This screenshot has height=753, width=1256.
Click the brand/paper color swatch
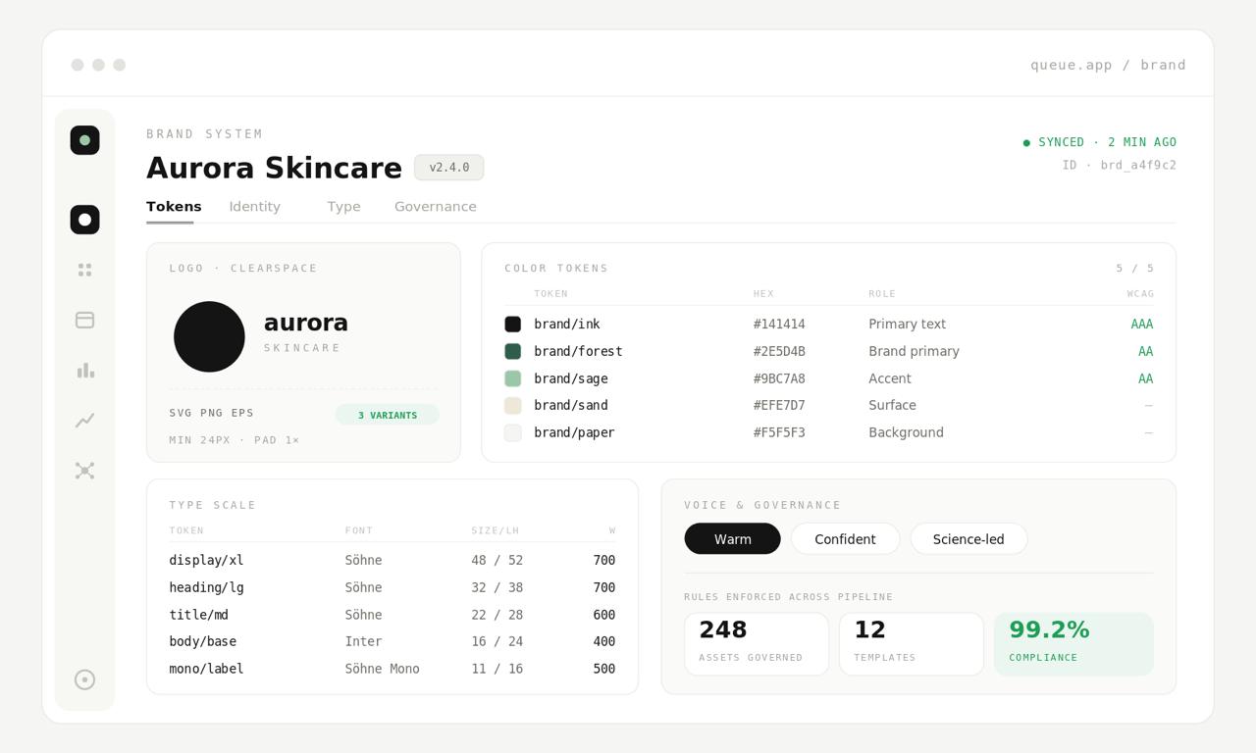click(x=512, y=432)
